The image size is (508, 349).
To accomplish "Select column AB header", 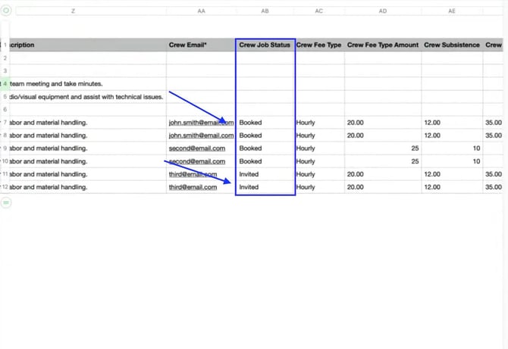I will (x=265, y=11).
